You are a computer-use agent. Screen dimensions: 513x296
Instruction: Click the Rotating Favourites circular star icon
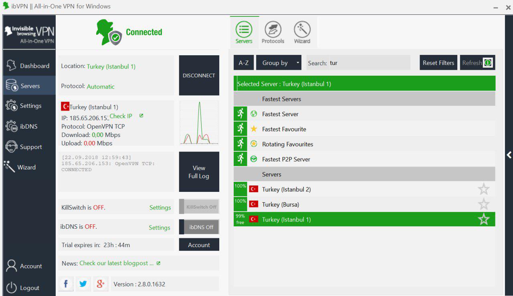[x=254, y=144]
